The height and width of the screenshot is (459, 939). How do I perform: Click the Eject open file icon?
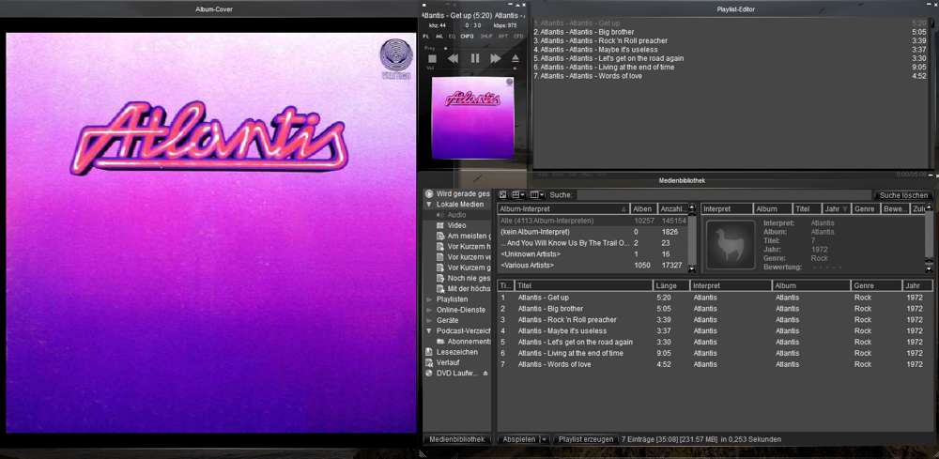tap(516, 58)
